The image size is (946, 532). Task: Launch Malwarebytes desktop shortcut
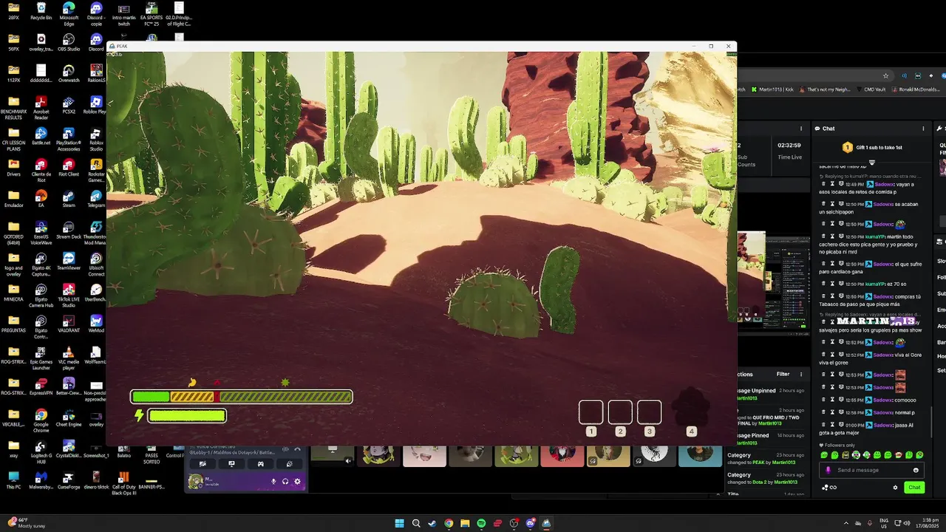tap(41, 479)
